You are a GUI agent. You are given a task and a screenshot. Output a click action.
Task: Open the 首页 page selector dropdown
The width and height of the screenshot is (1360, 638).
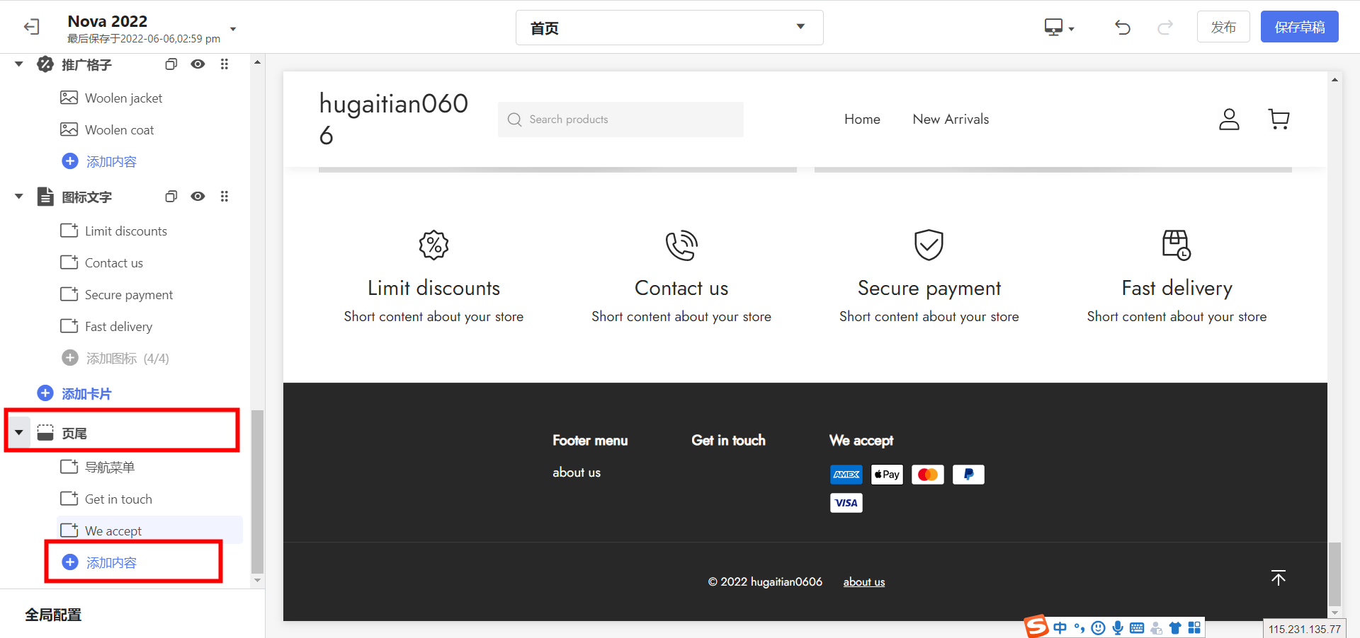(x=669, y=28)
